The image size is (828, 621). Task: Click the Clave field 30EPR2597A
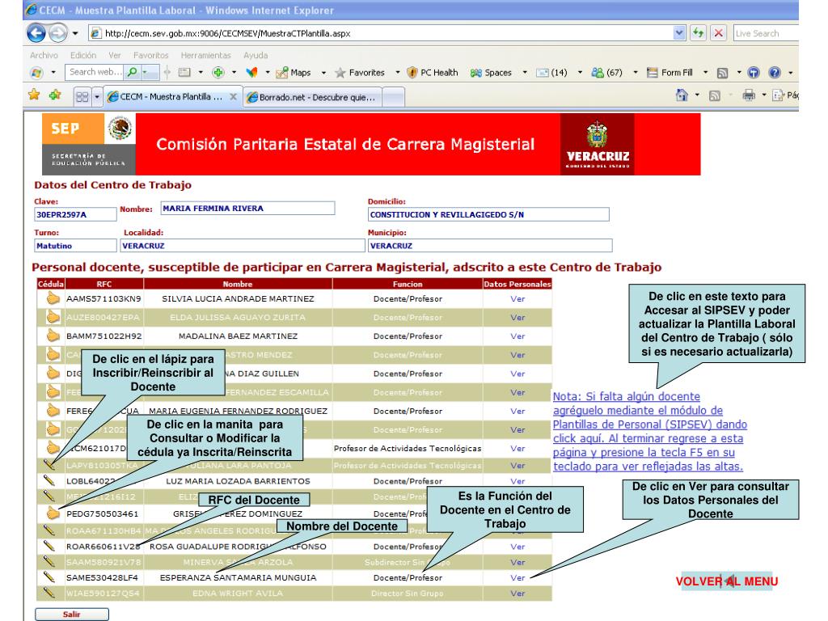click(x=75, y=214)
